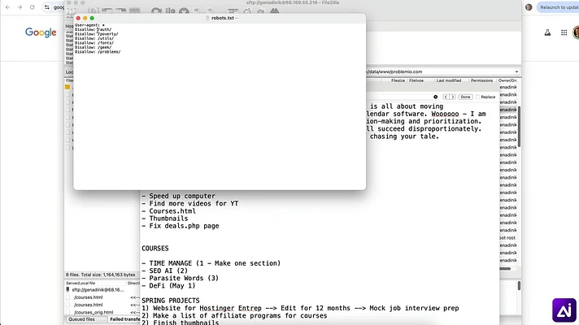Click the sftp server icon in queue
Image resolution: width=579 pixels, height=325 pixels.
click(x=67, y=290)
